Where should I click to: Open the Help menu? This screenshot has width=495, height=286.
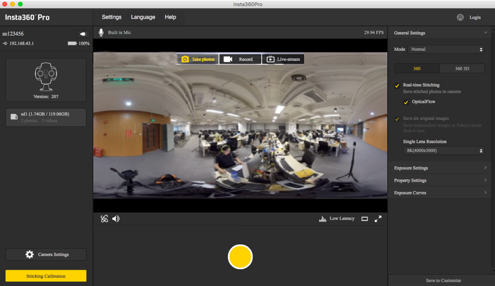pos(170,17)
